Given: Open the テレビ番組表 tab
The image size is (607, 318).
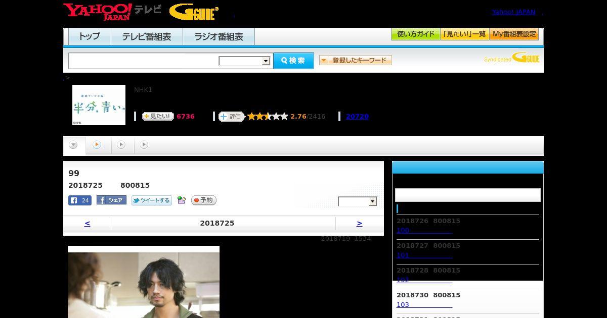Looking at the screenshot, I should pos(147,37).
